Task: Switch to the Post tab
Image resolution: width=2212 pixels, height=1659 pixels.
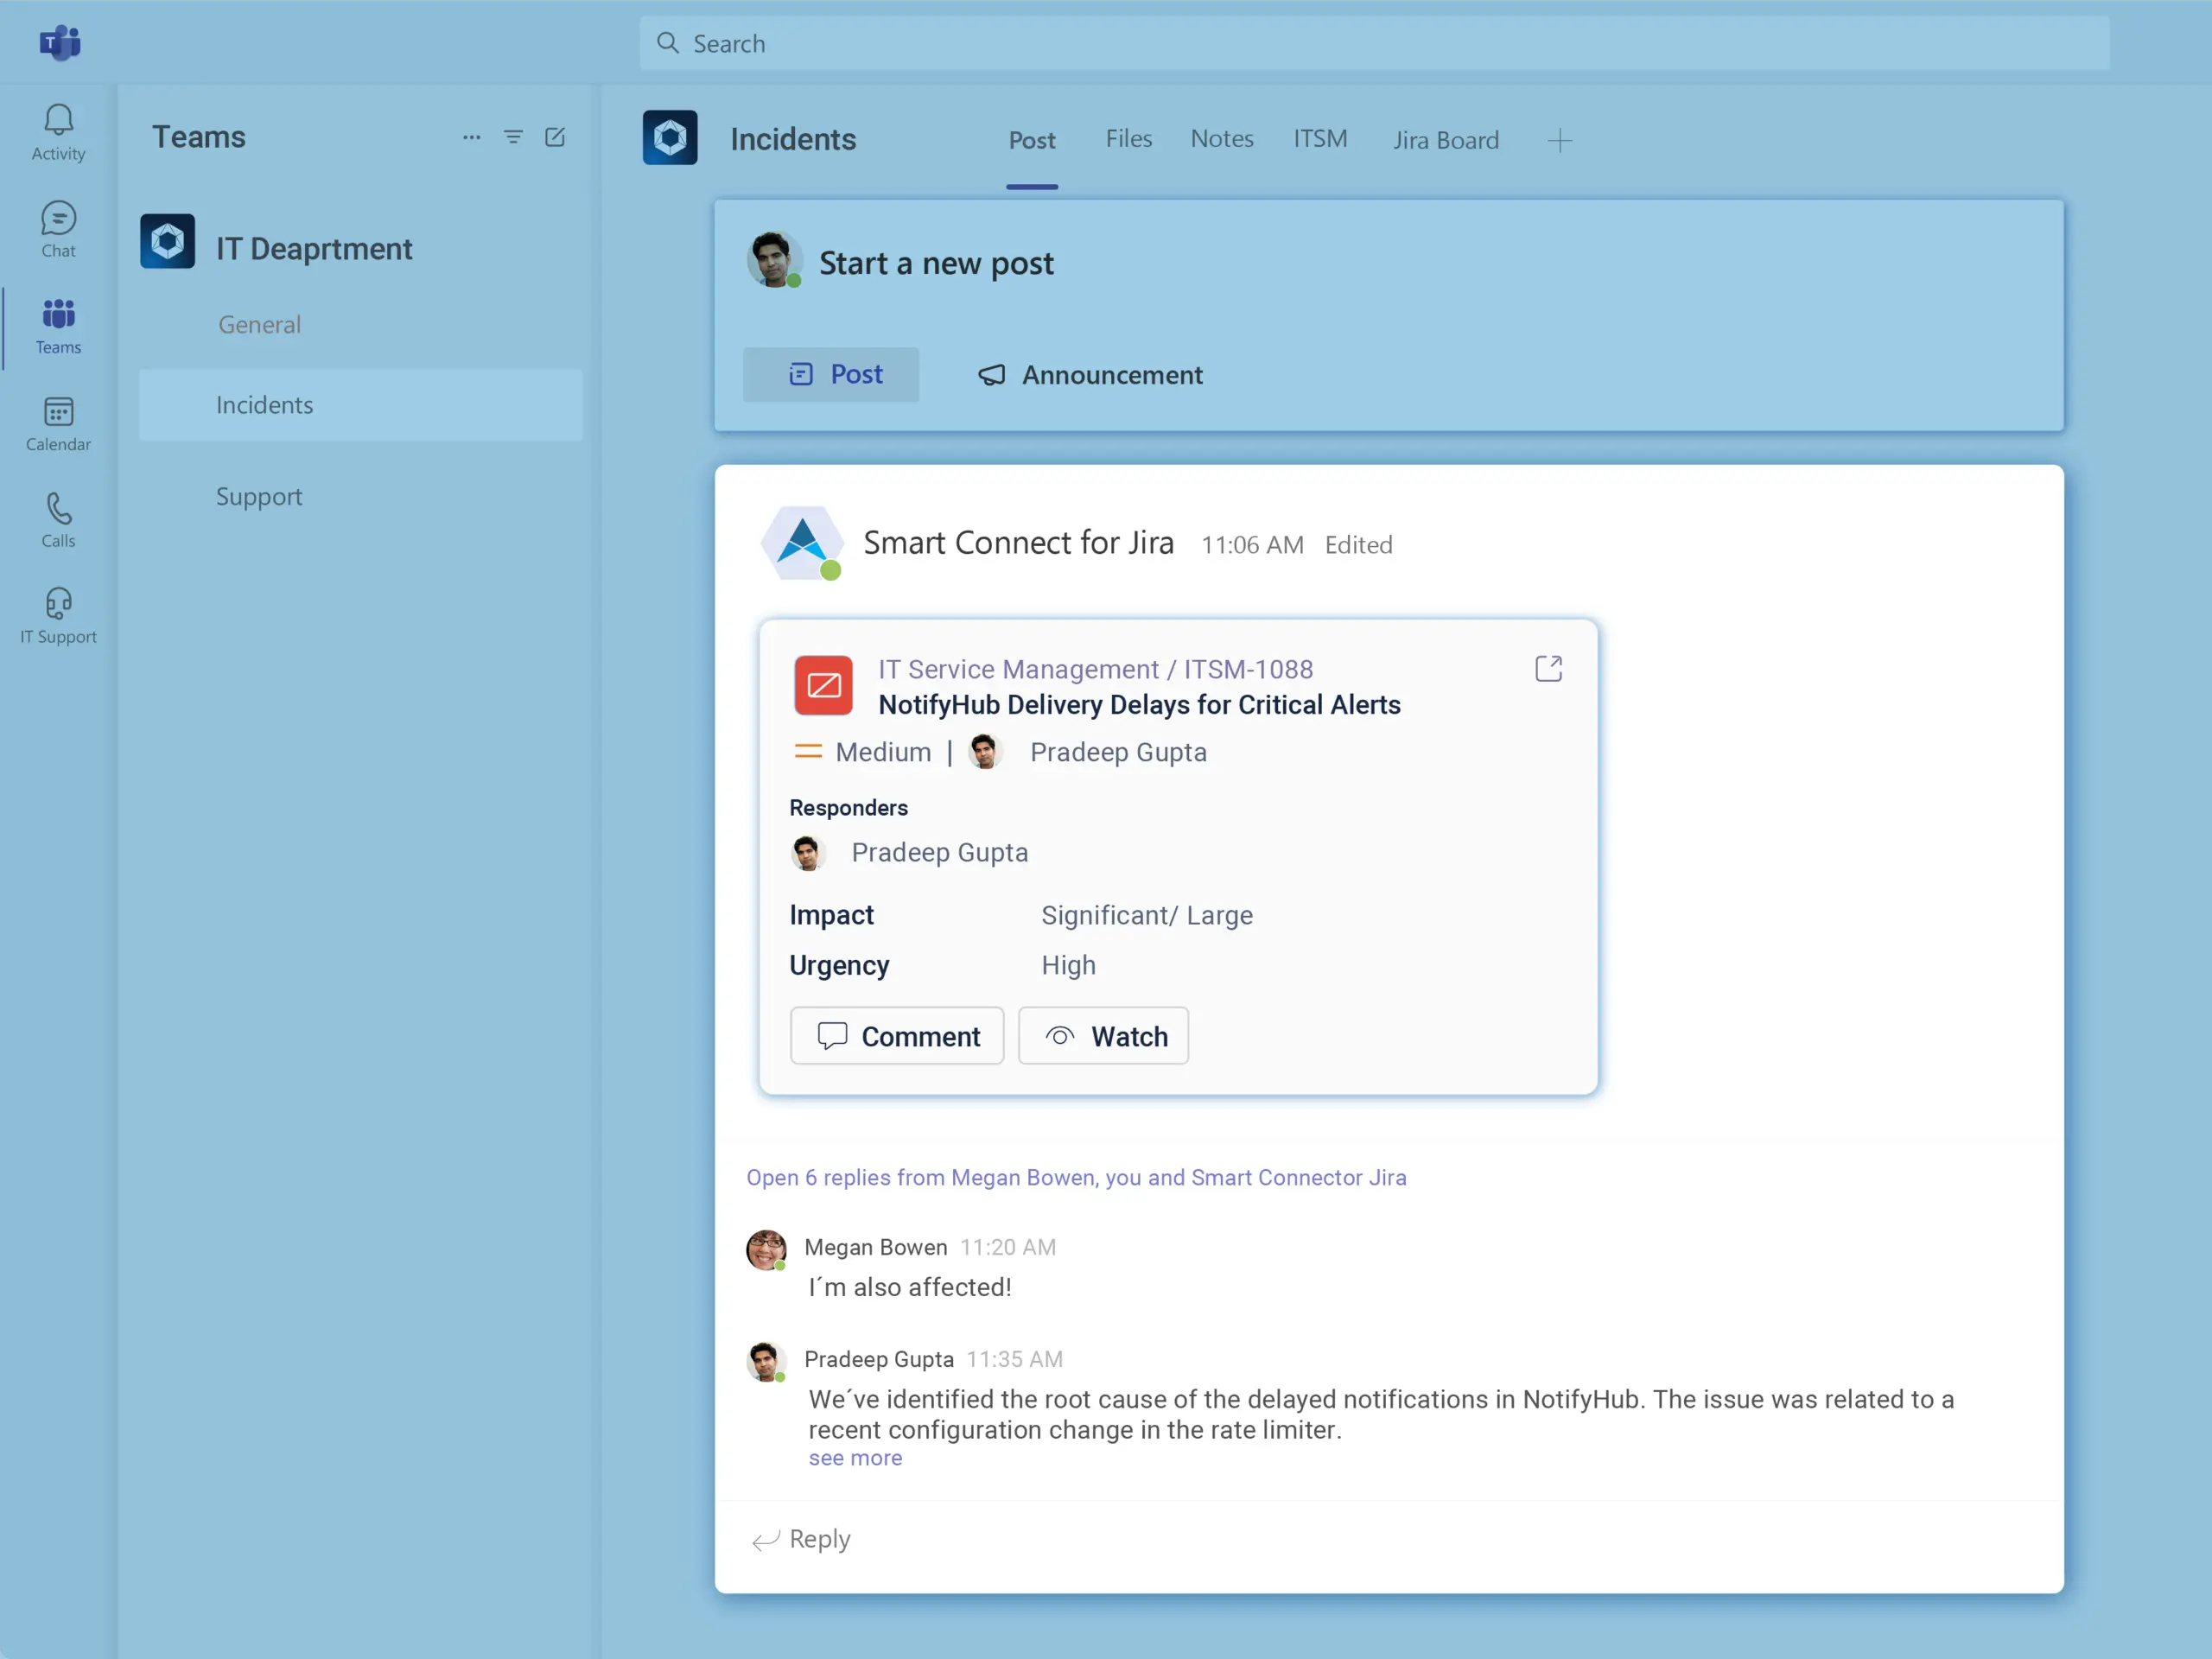Action: (1031, 140)
